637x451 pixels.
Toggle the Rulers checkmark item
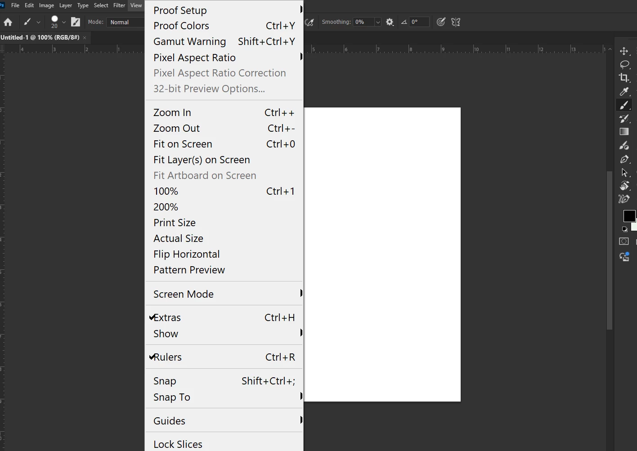point(224,357)
